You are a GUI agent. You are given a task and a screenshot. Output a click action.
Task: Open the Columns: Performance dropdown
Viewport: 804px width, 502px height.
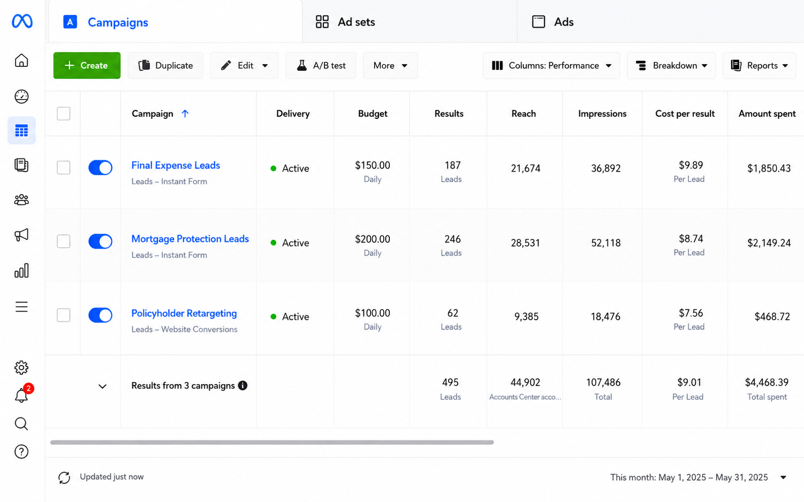tap(552, 65)
